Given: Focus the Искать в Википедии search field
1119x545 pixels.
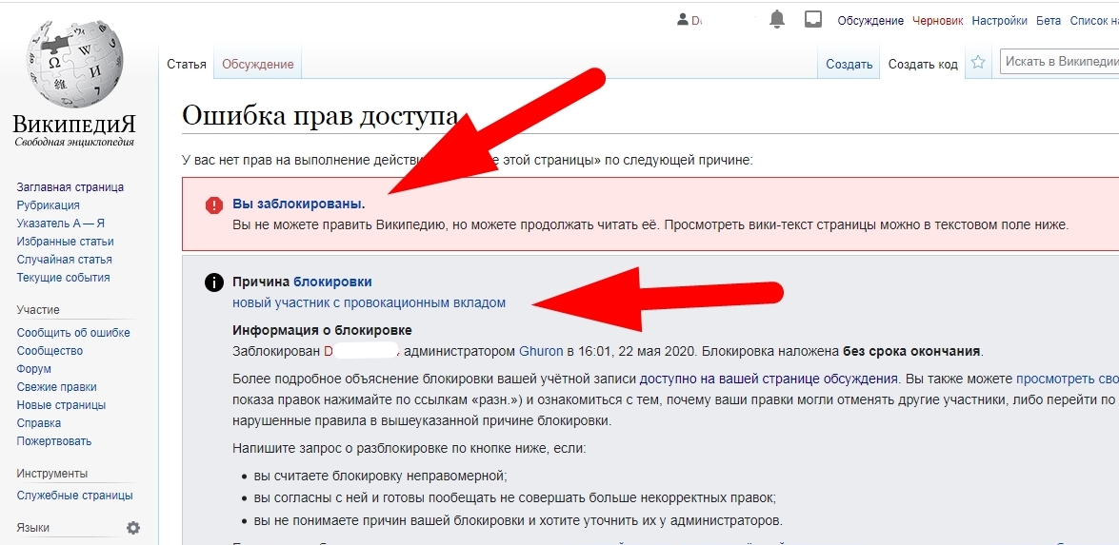Looking at the screenshot, I should (1059, 61).
